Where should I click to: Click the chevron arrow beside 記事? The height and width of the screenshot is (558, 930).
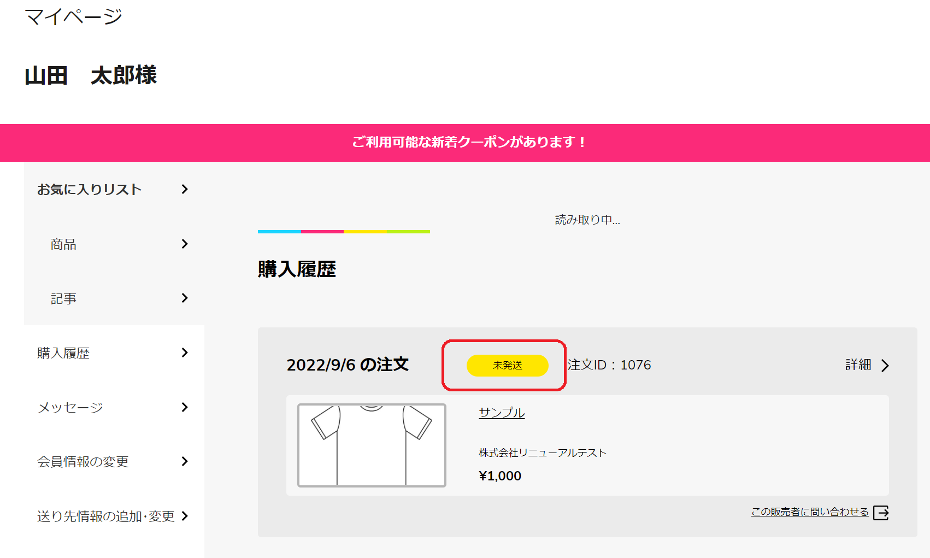[185, 298]
